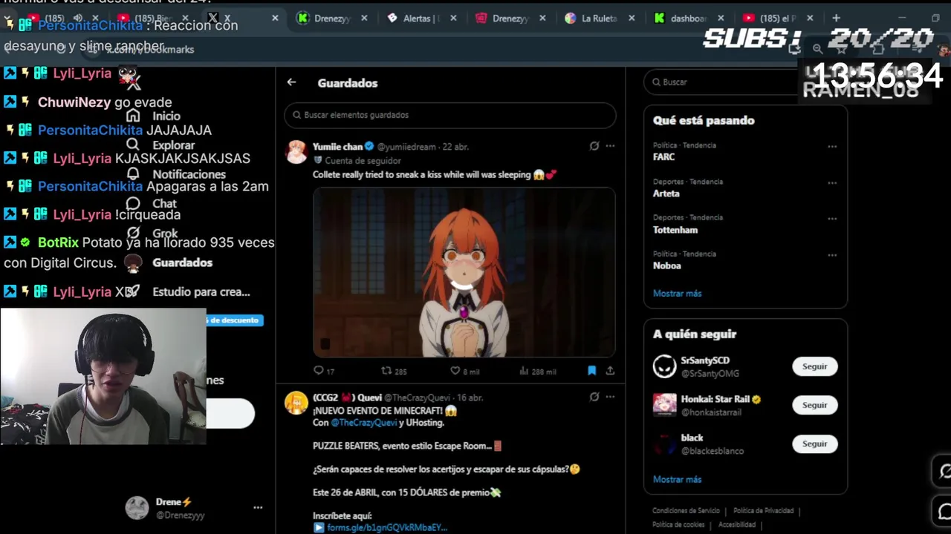The height and width of the screenshot is (534, 951).
Task: Remove the bookmark from Yumiie chan's post
Action: 592,370
